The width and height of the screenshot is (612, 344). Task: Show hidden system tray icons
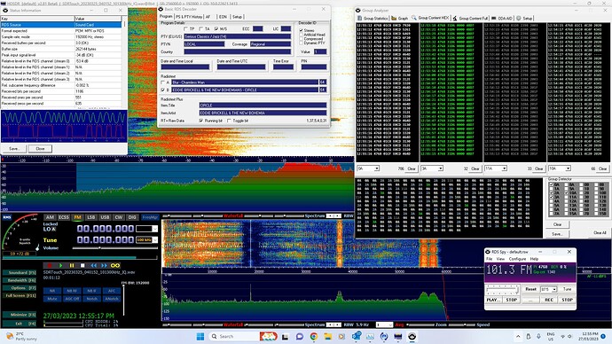point(518,336)
